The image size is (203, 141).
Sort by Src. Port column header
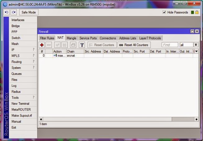[141, 51]
